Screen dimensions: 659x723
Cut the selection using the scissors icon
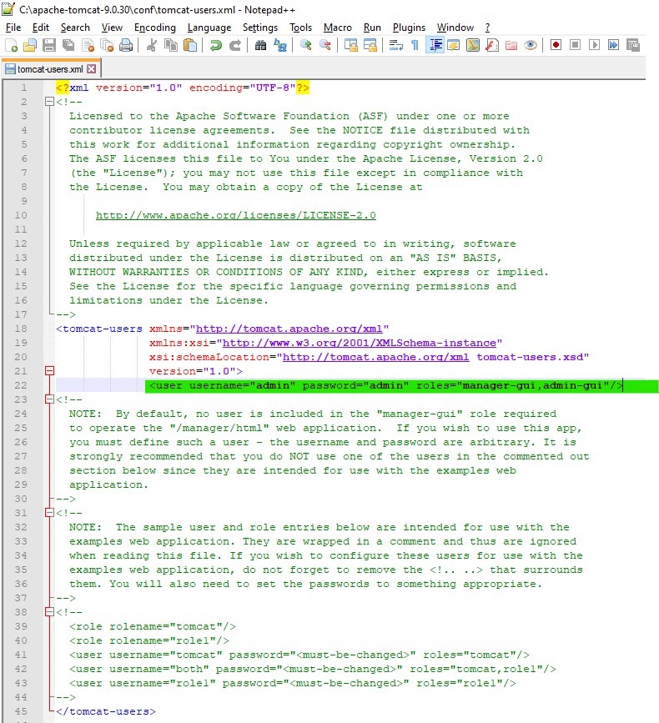coord(151,45)
